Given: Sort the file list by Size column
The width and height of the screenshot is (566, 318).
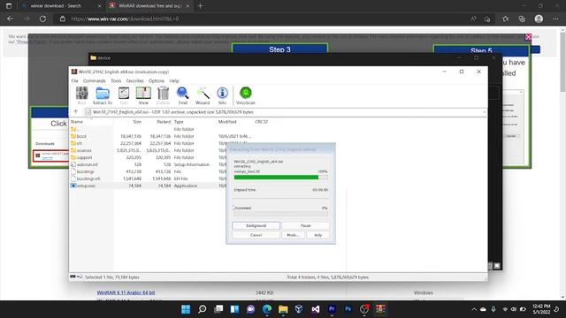Looking at the screenshot, I should click(137, 122).
